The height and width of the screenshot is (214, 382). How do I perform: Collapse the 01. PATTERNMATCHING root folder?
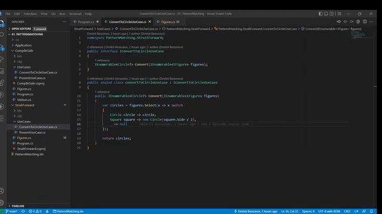(38, 34)
